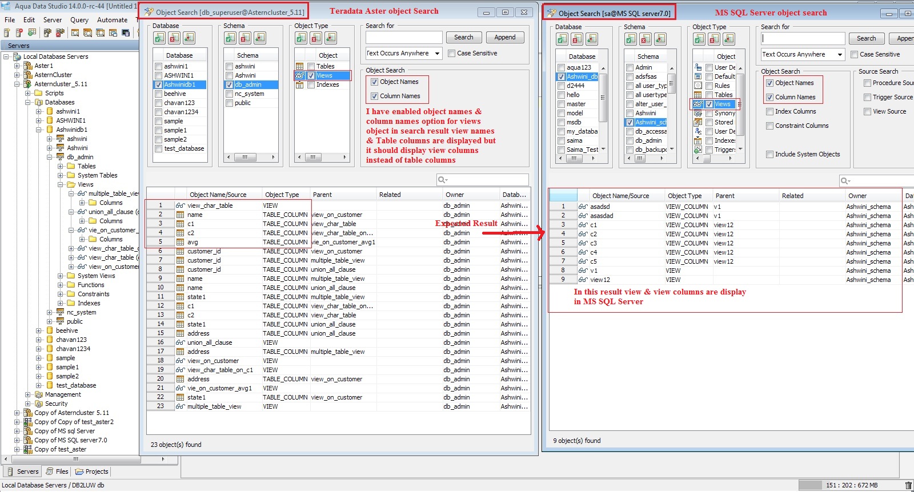Enable Include System Objects checkbox
Image resolution: width=914 pixels, height=492 pixels.
point(770,154)
